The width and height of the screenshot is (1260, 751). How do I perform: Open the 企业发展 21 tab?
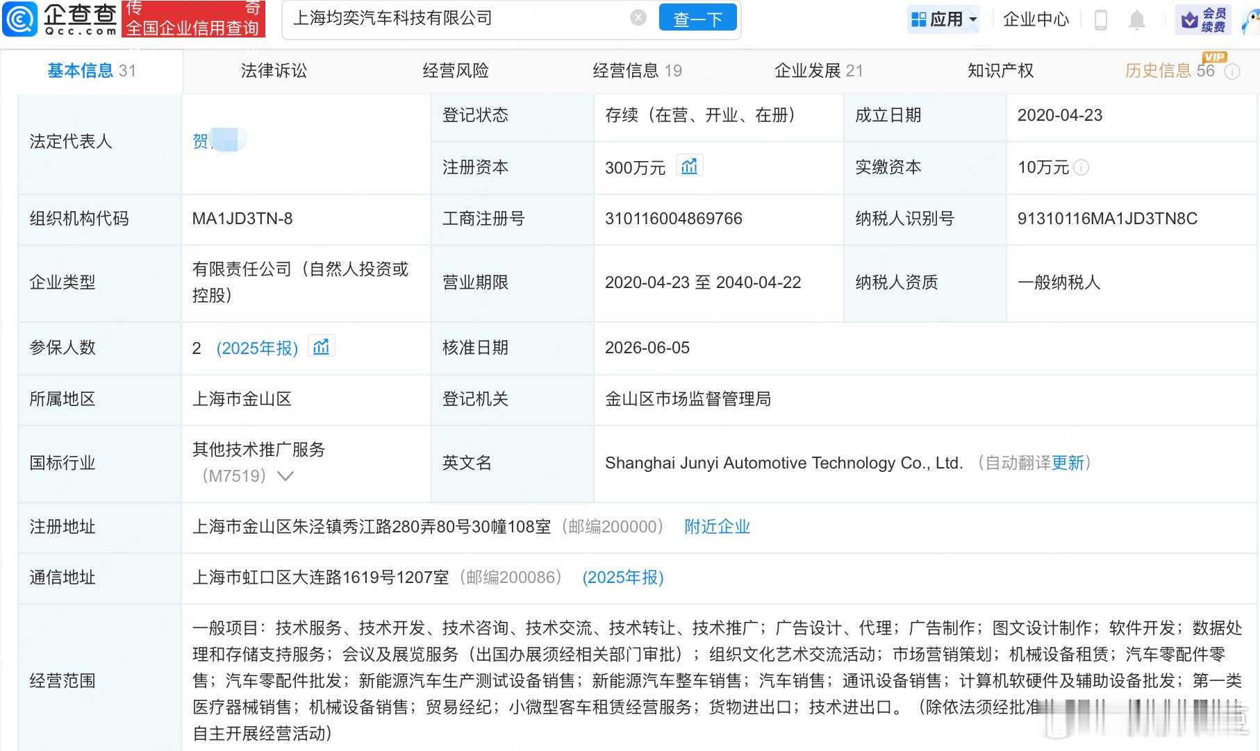point(819,71)
